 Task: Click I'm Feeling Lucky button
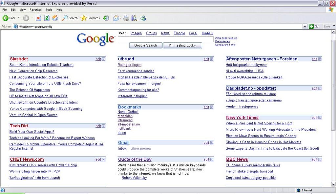click(182, 45)
